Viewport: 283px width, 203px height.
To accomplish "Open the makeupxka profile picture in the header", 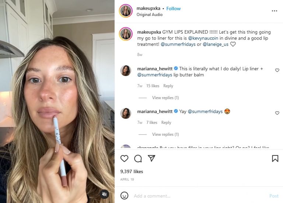I will click(126, 11).
